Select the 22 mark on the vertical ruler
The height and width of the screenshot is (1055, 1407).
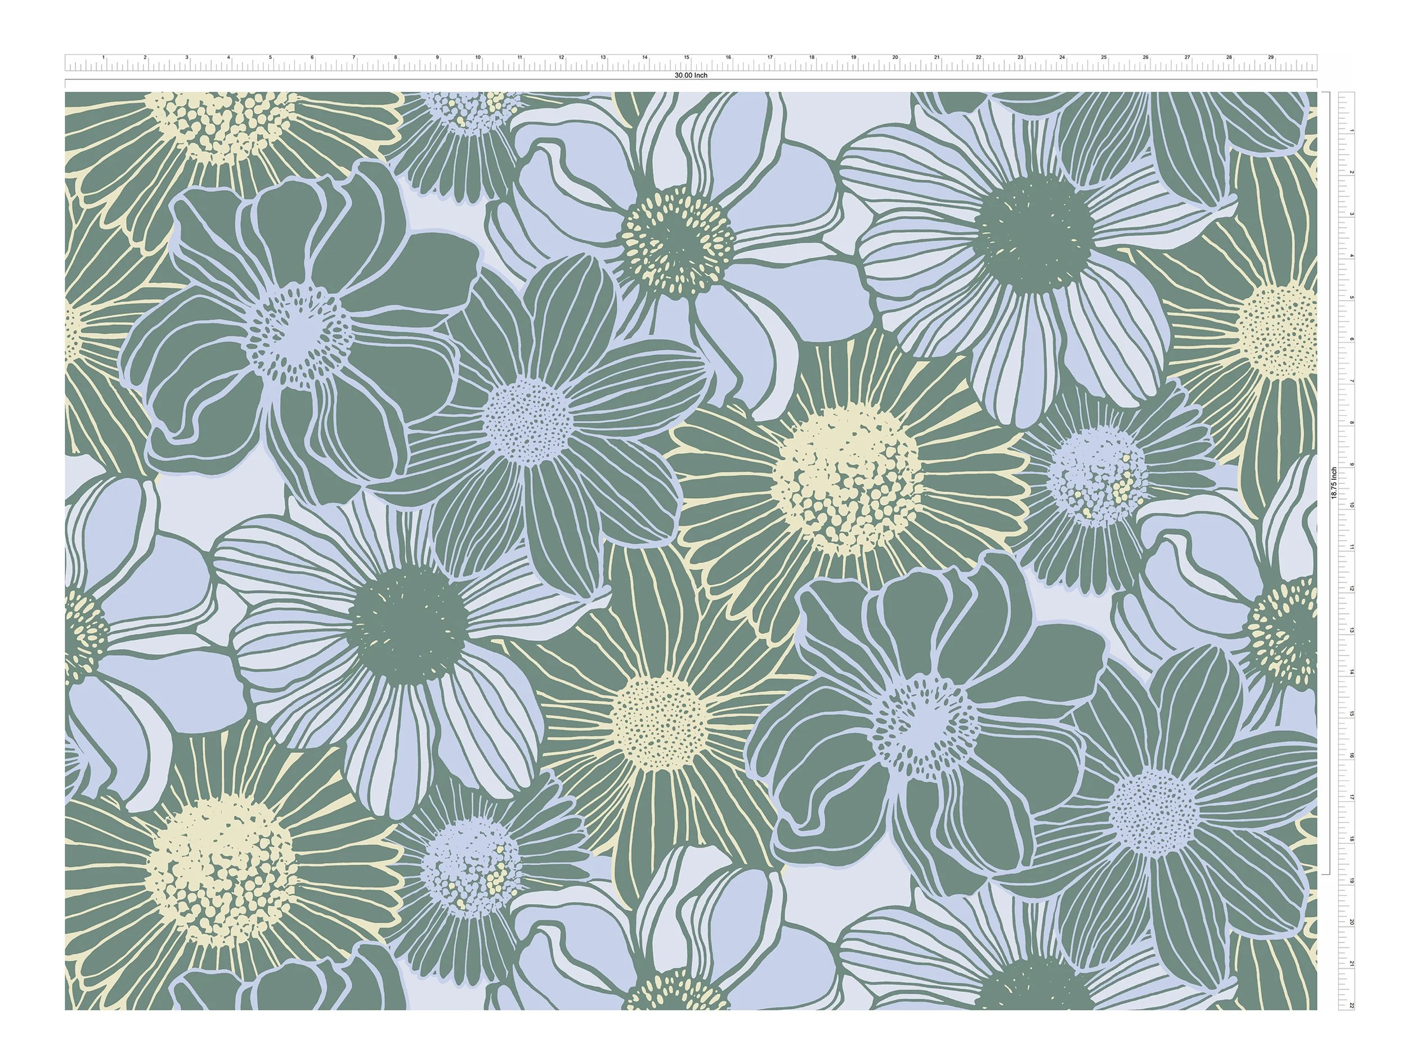pos(1351,1005)
